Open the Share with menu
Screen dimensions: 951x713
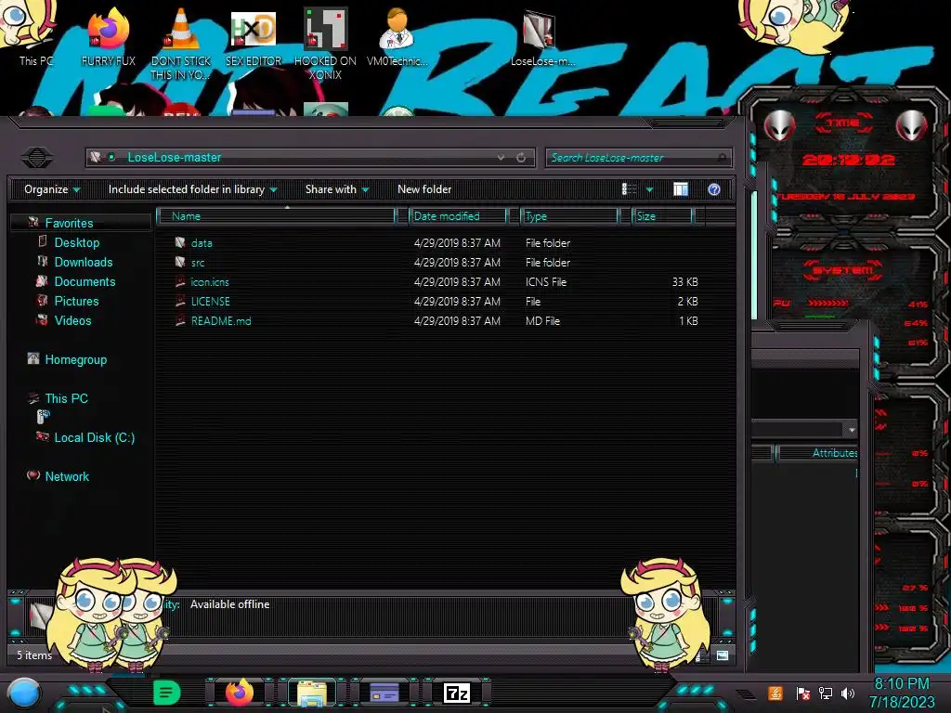[336, 189]
